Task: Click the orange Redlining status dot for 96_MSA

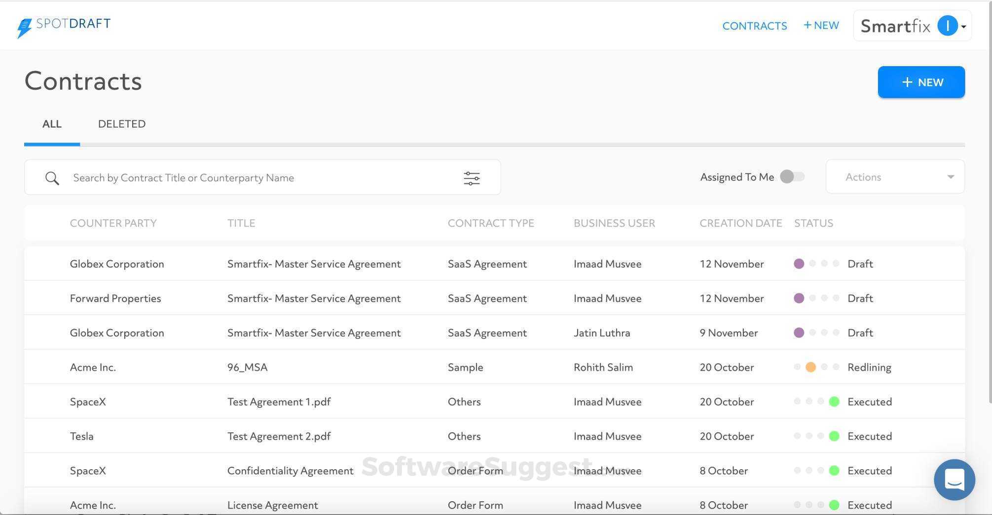Action: tap(810, 367)
